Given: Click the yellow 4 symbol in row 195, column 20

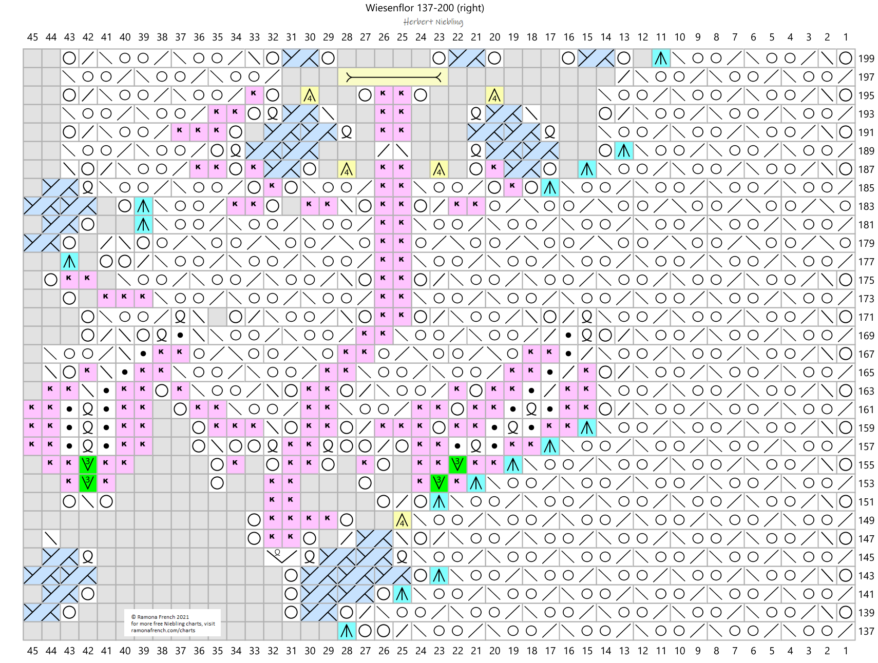Looking at the screenshot, I should (x=494, y=95).
